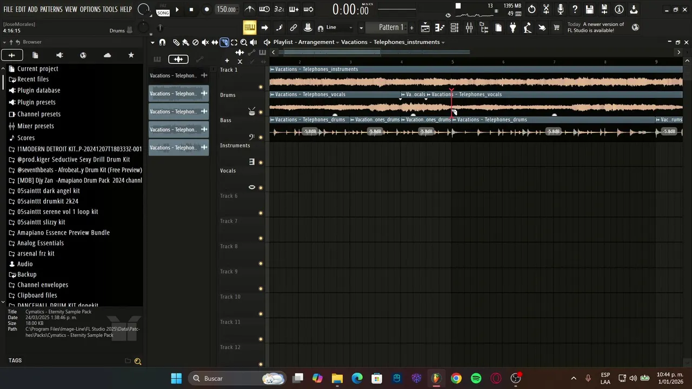Viewport: 692px width, 389px height.
Task: Click the master volume knob
Action: 143,9
